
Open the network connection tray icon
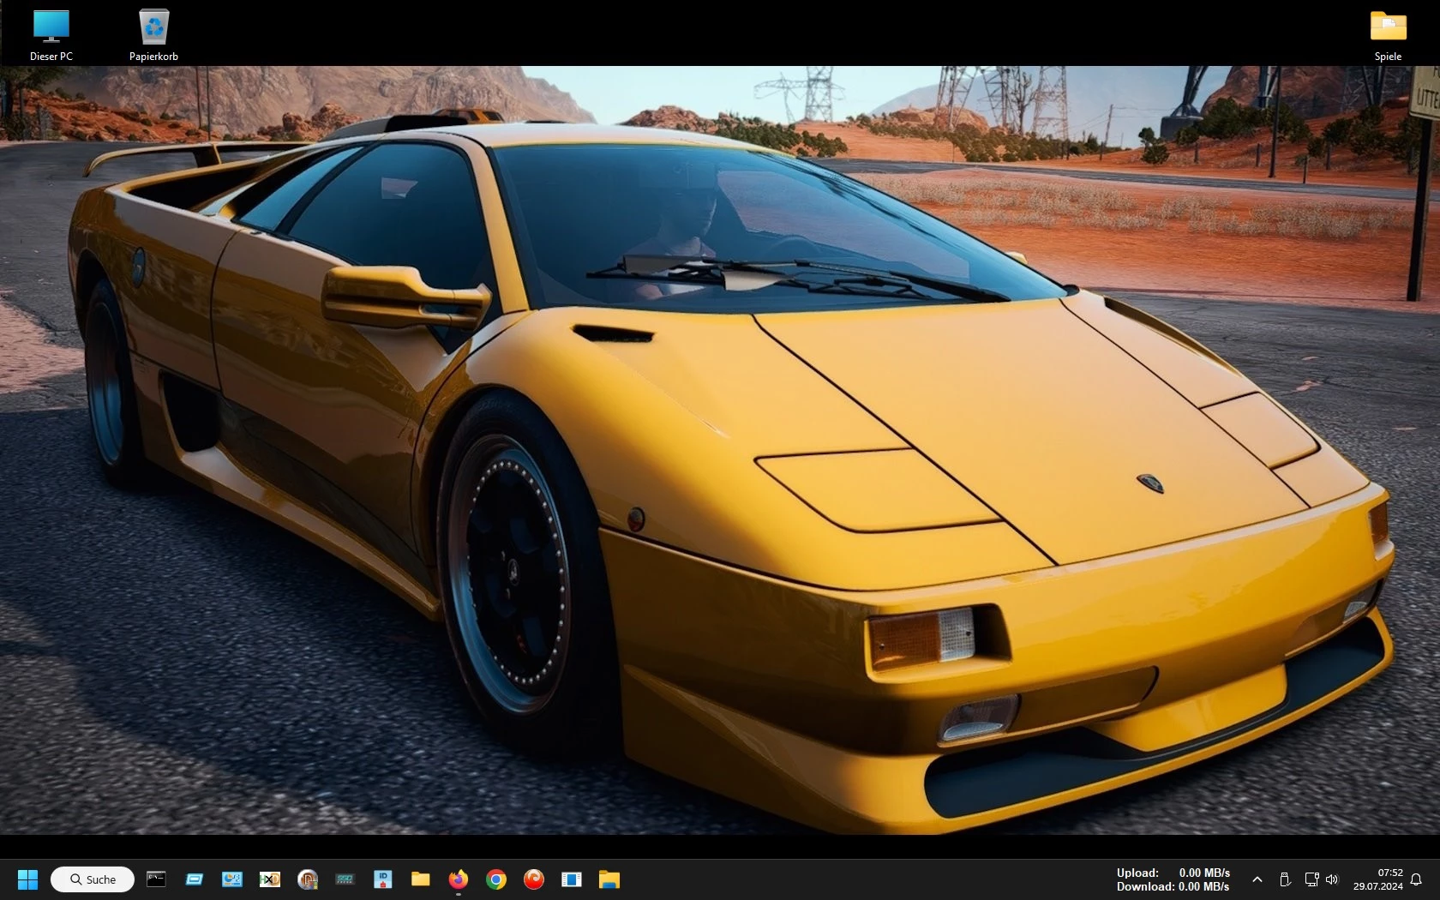point(1311,879)
